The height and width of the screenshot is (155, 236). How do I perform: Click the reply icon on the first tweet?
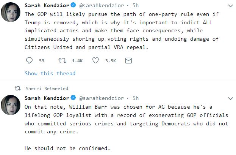(x=30, y=60)
